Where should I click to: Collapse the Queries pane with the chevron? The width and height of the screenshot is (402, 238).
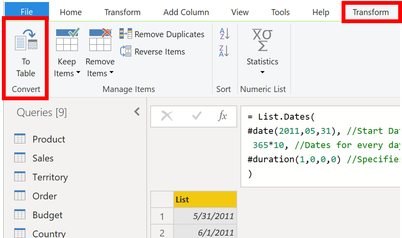pos(137,112)
